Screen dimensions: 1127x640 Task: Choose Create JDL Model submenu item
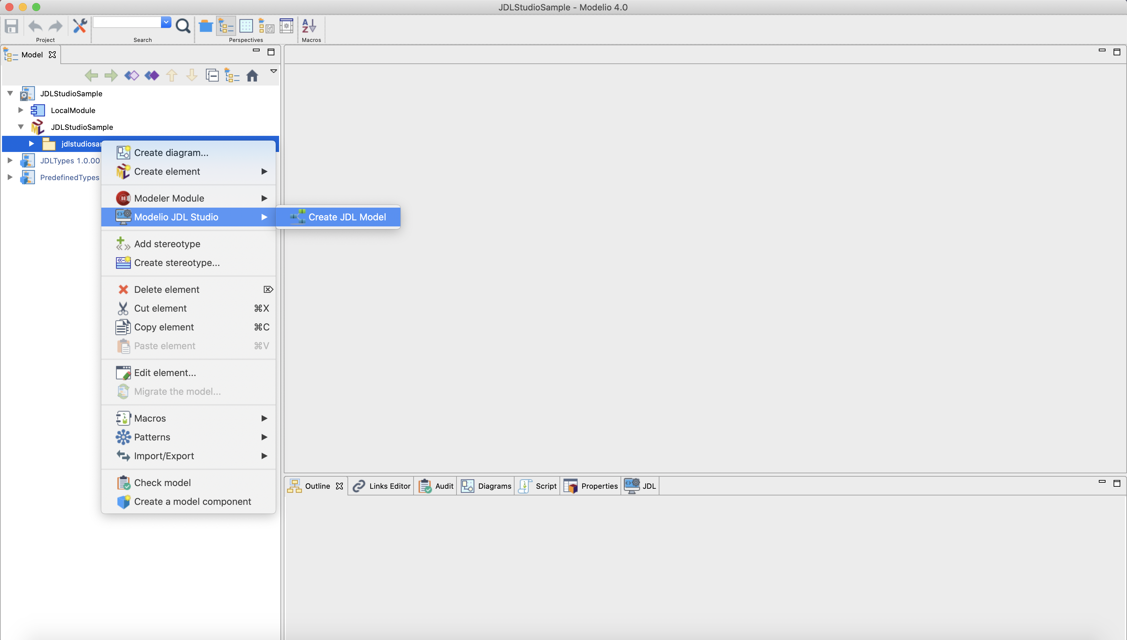pos(338,217)
